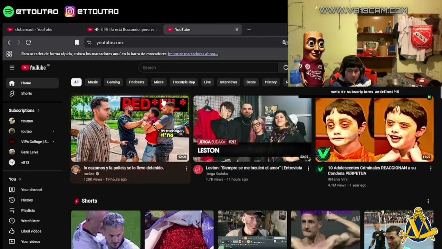Image resolution: width=442 pixels, height=249 pixels.
Task: Bookmark this page with the bookmark icon
Action: pos(77,43)
